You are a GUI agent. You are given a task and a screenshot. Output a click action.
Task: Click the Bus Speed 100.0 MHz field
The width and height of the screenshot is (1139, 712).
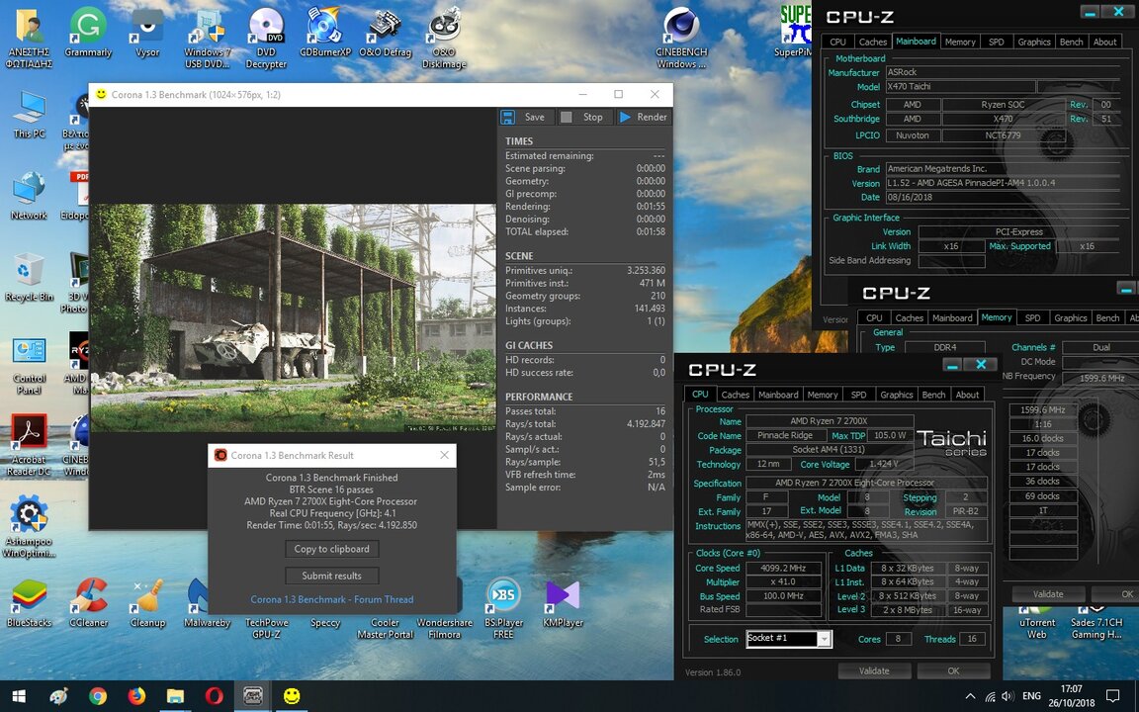783,595
